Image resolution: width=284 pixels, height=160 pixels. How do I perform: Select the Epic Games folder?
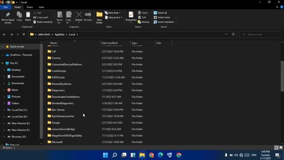click(x=58, y=110)
